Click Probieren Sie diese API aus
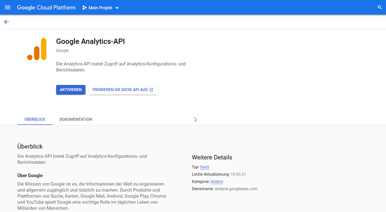The height and width of the screenshot is (212, 386). coord(120,90)
